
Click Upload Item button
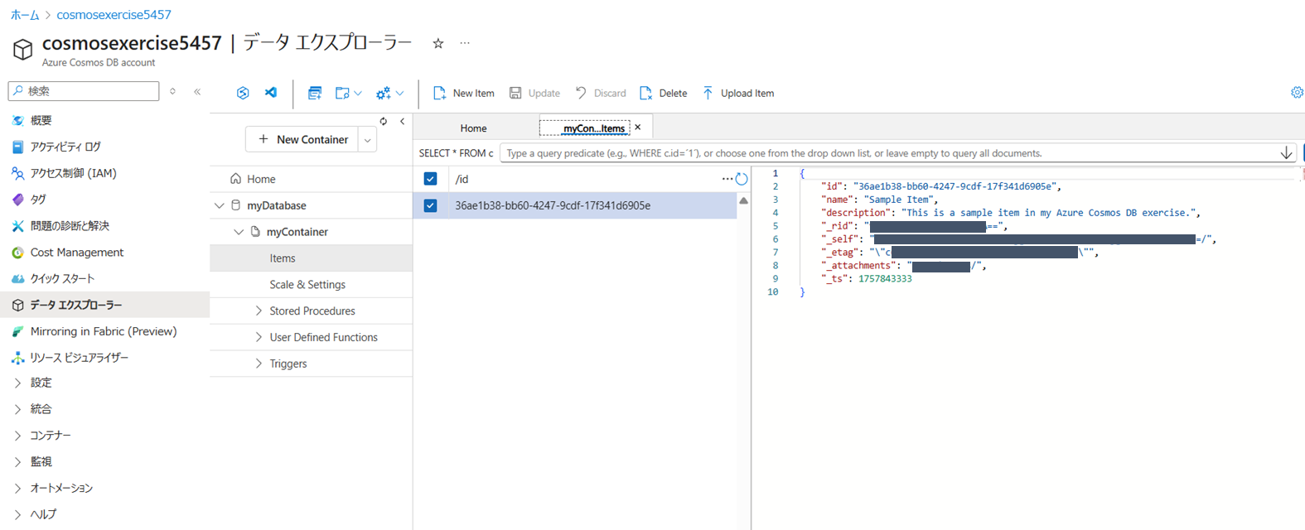tap(738, 93)
